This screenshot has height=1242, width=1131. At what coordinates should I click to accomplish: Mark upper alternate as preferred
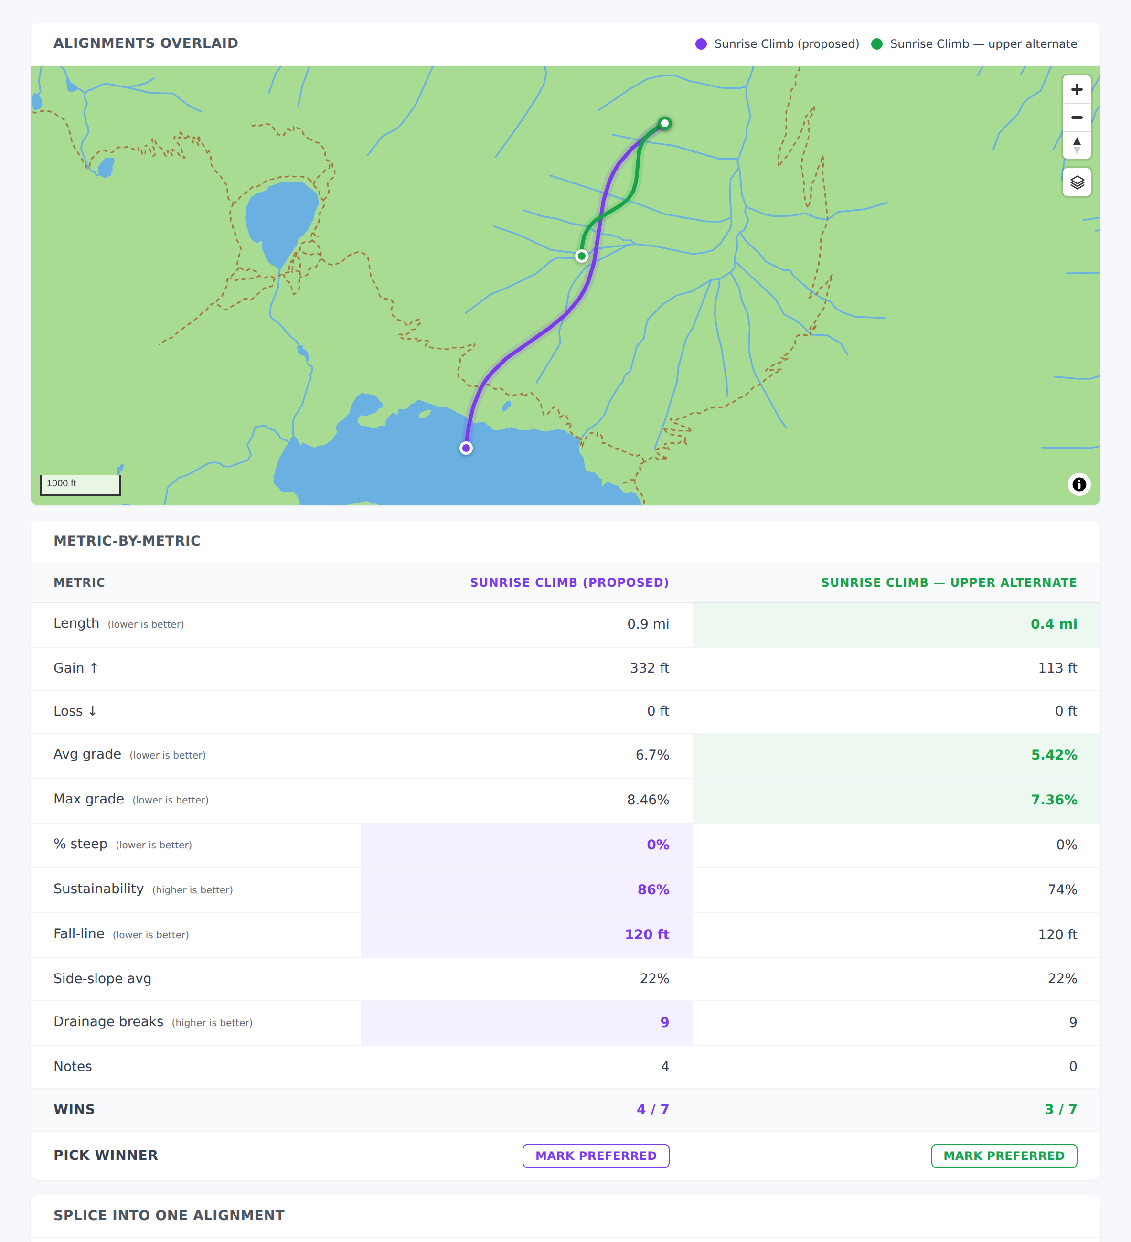(1004, 1156)
